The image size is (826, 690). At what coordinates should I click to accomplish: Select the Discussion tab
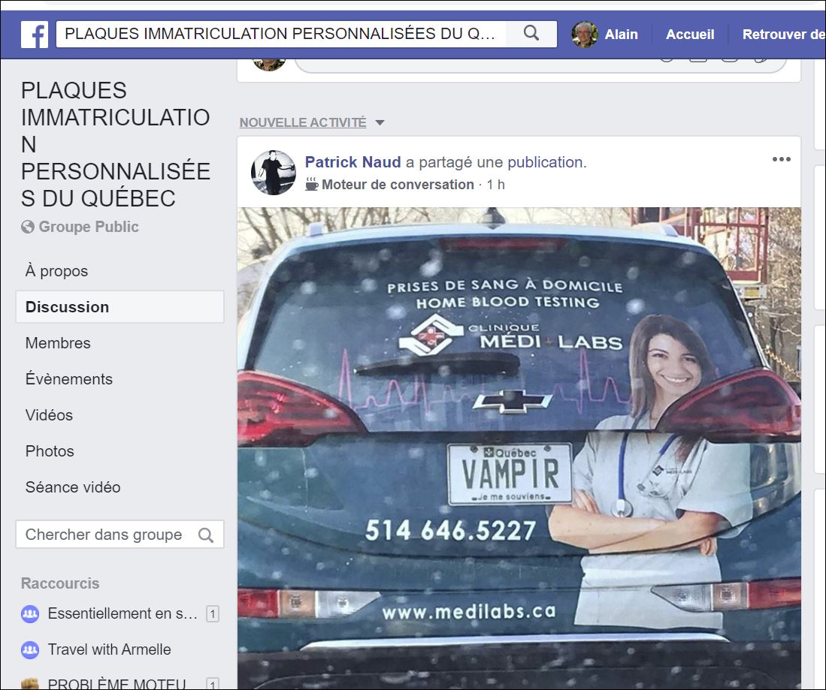[x=67, y=307]
